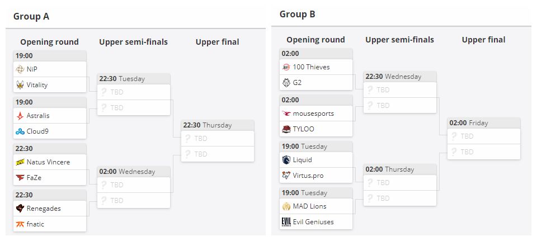Click the 100 Thieves logo icon
This screenshot has width=537, height=241.
click(286, 67)
